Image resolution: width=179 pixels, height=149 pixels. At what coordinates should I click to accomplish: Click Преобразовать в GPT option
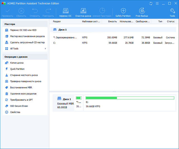[21, 100]
